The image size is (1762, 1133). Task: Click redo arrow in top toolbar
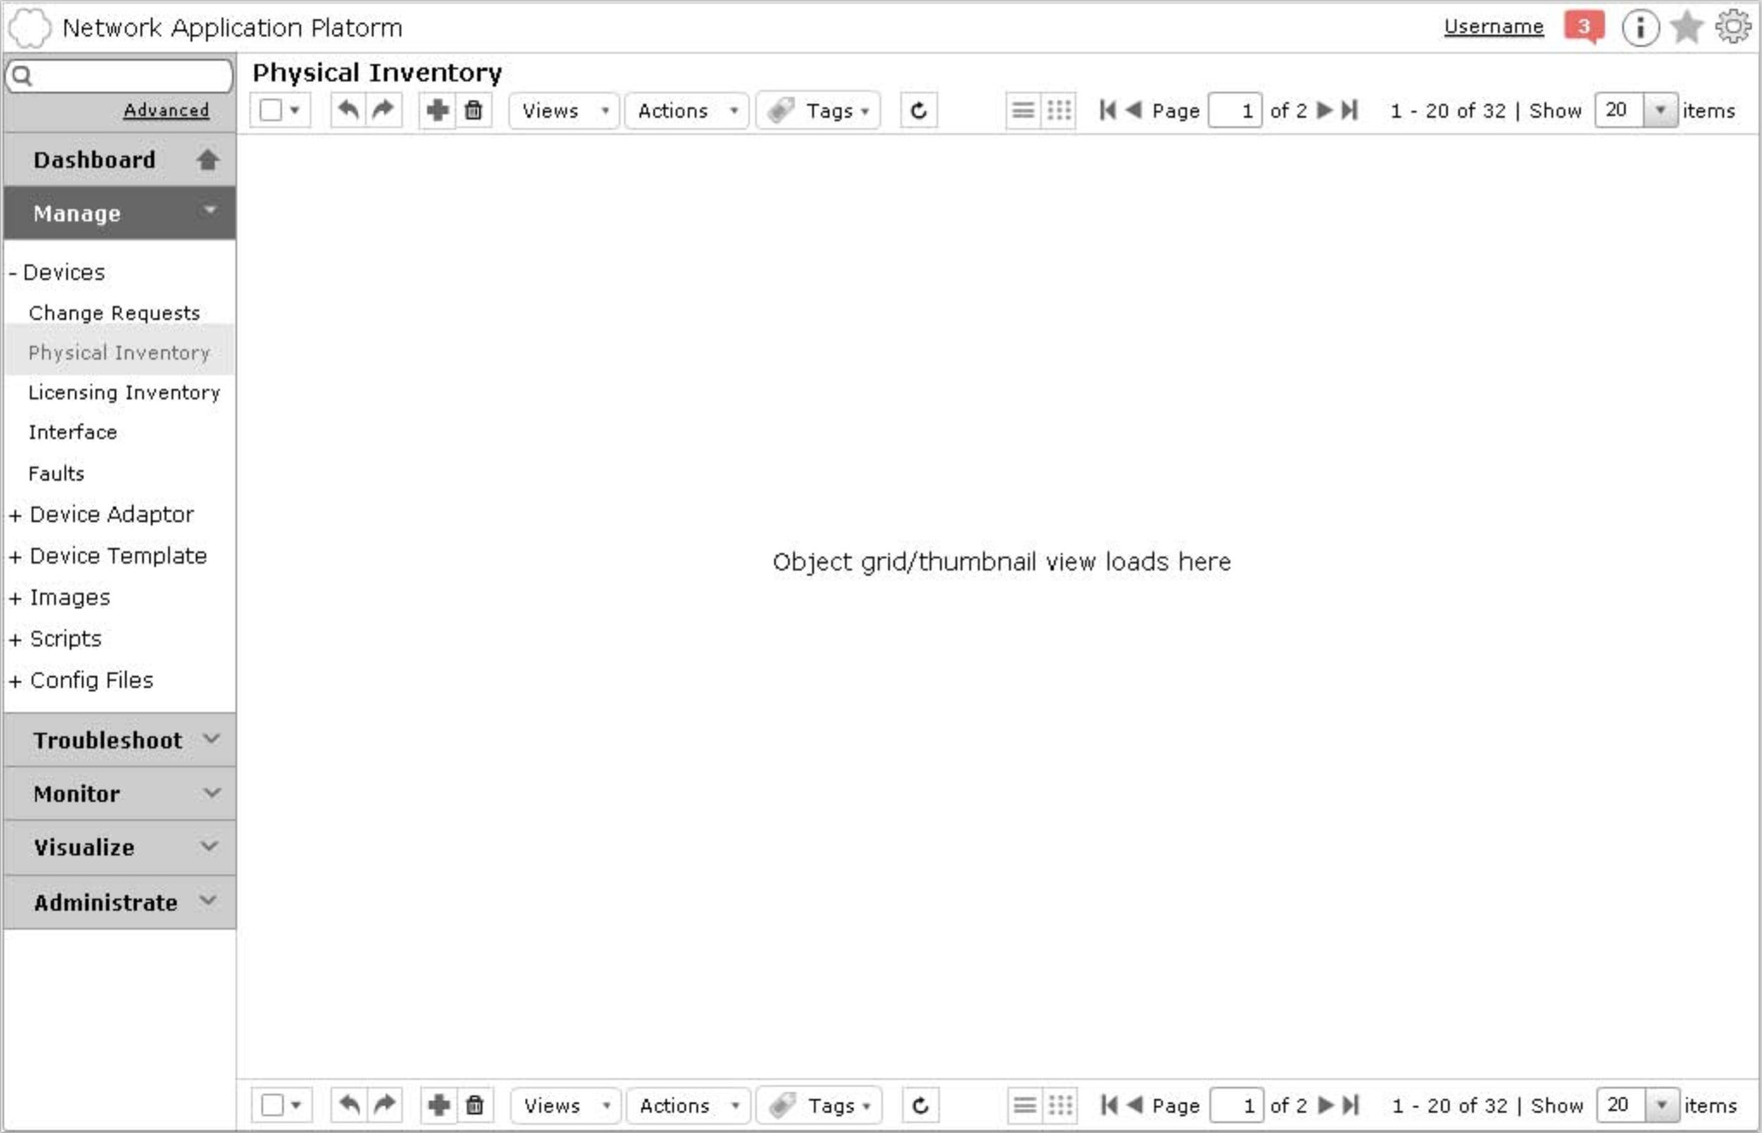pyautogui.click(x=383, y=111)
